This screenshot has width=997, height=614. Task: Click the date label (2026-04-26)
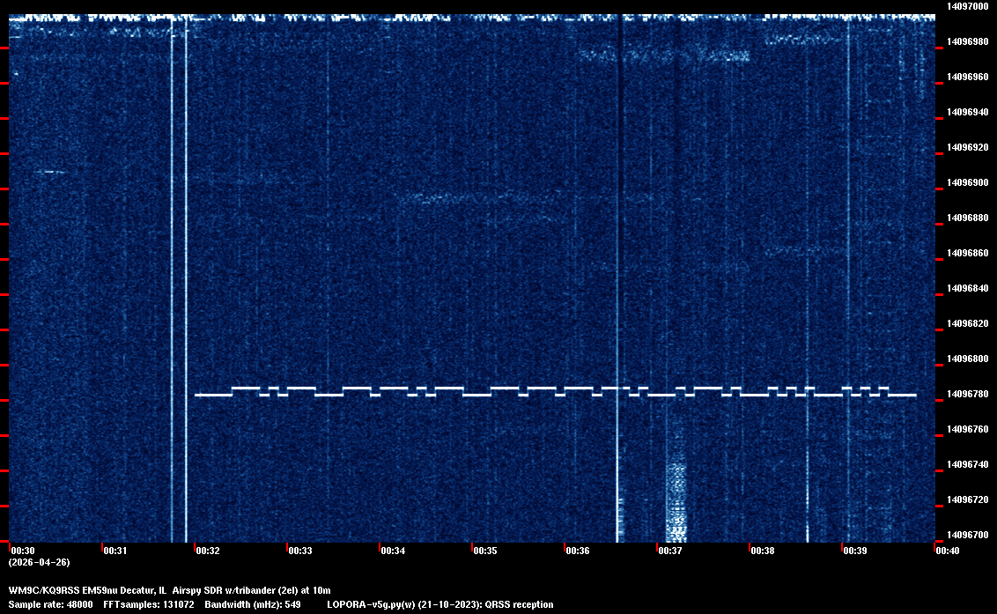click(40, 562)
